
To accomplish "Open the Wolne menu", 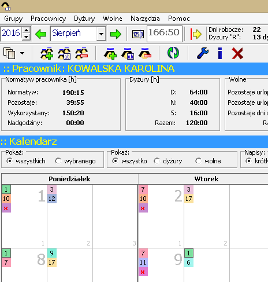I will pos(113,19).
